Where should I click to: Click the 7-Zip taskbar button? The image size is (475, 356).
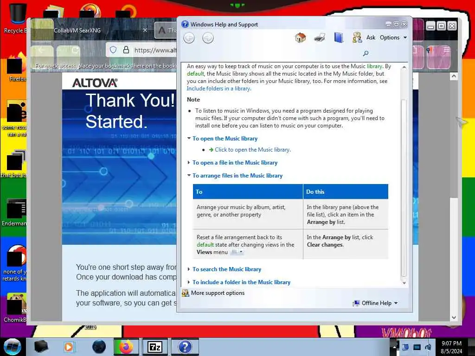[x=155, y=347]
